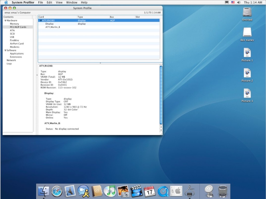Launch iTunes from the Dock
This screenshot has height=199, width=266.
pos(110,191)
